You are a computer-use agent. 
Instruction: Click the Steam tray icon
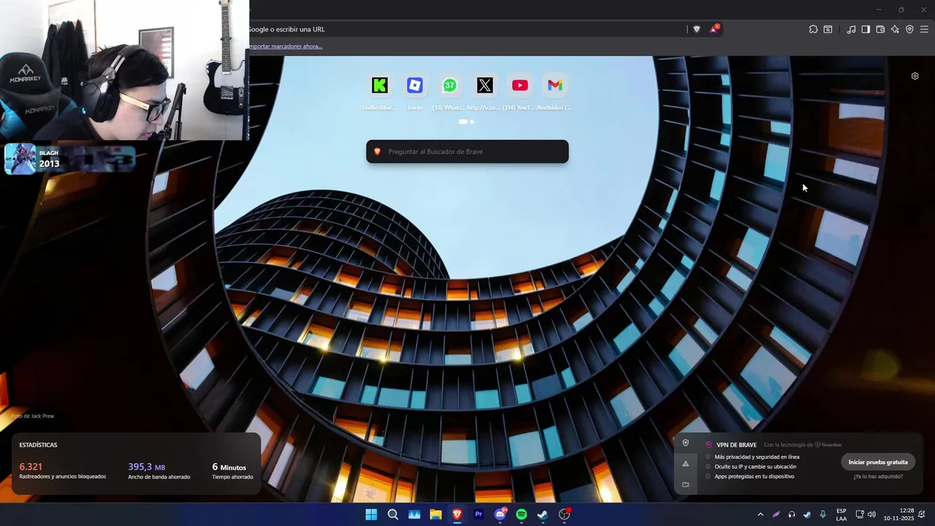(807, 514)
